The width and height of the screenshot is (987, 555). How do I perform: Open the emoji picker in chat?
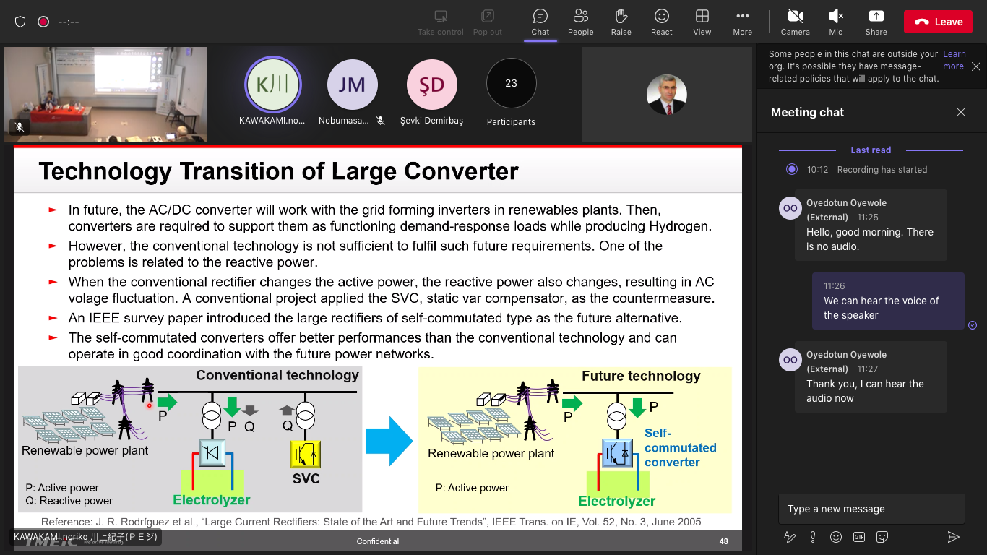pyautogui.click(x=836, y=537)
